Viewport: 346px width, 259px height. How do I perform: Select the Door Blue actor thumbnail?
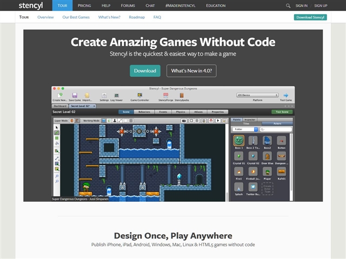(x=267, y=156)
